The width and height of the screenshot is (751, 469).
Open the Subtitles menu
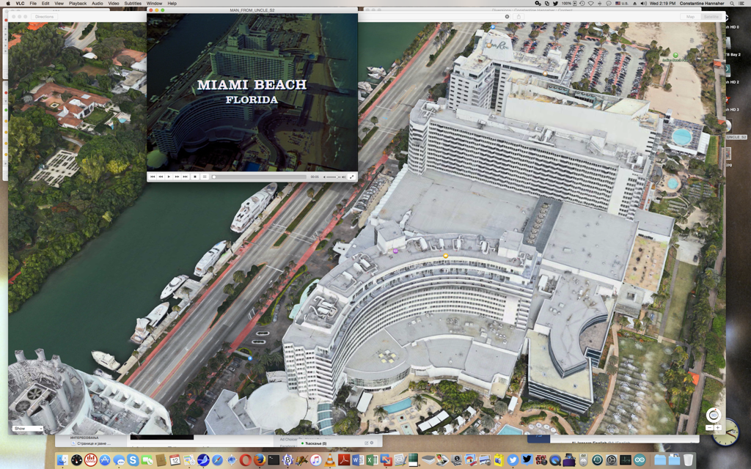point(133,4)
